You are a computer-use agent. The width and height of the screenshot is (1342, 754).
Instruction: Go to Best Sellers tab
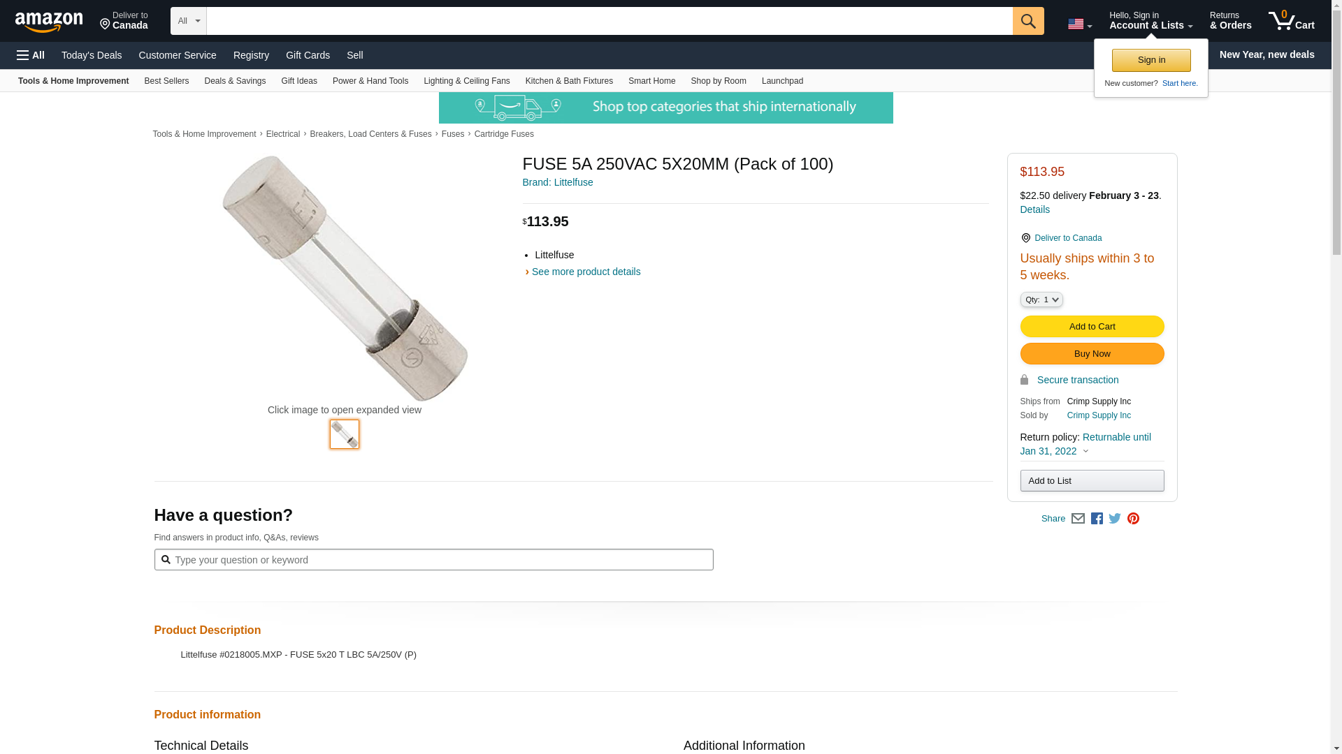tap(166, 81)
